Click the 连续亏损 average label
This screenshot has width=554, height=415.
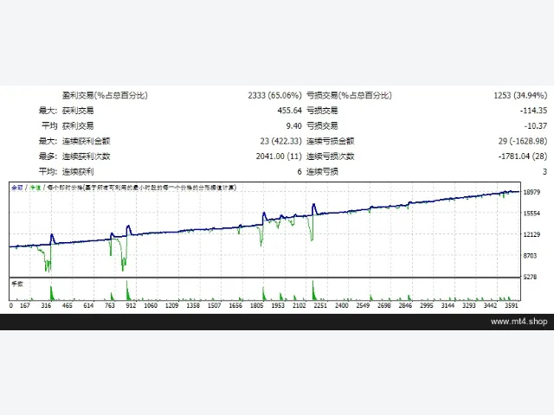[x=322, y=171]
